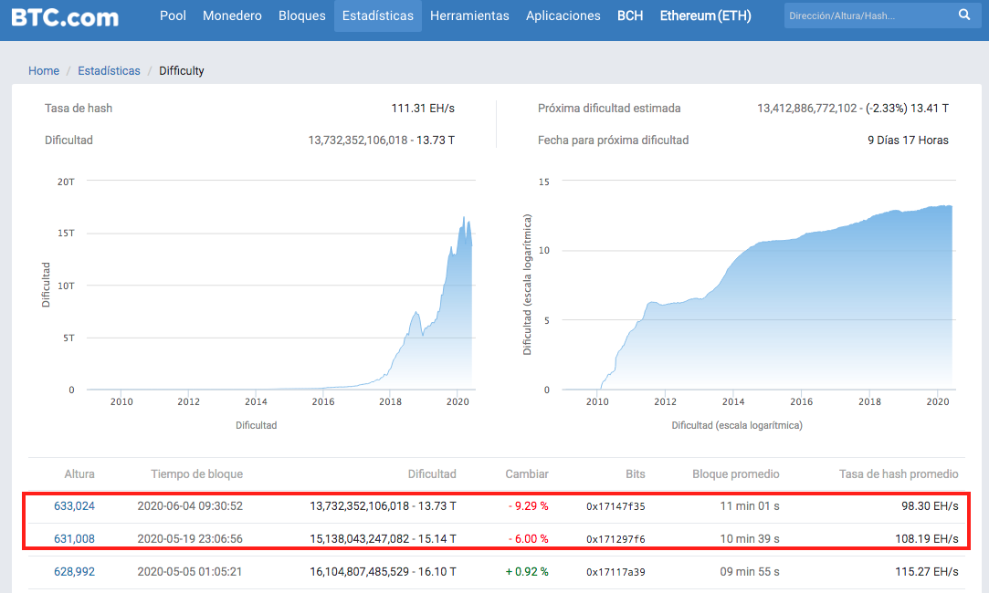989x593 pixels.
Task: Click the BTC.com logo
Action: pos(65,16)
